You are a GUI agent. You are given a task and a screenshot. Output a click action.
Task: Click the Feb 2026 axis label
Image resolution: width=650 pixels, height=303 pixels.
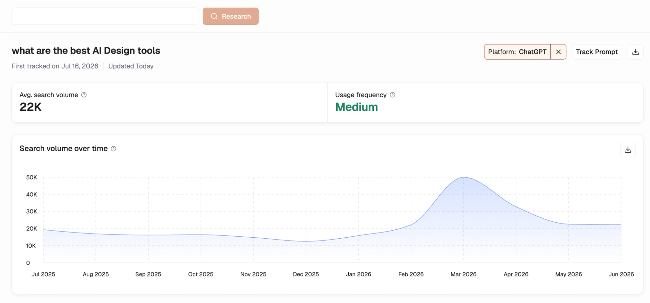[411, 274]
